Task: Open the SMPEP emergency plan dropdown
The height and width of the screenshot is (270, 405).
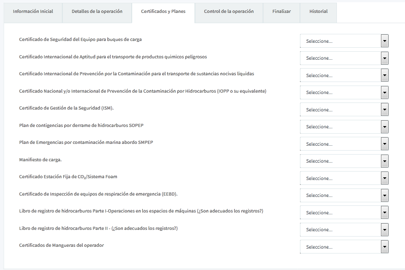Action: pos(344,144)
